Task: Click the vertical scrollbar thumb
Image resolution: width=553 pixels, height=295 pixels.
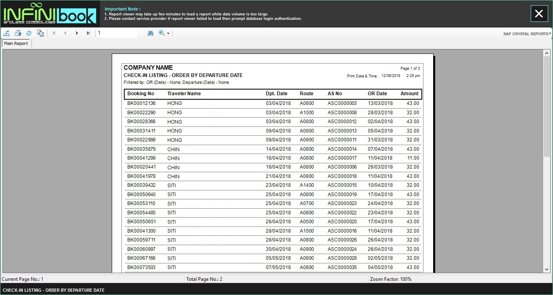Action: (547, 107)
